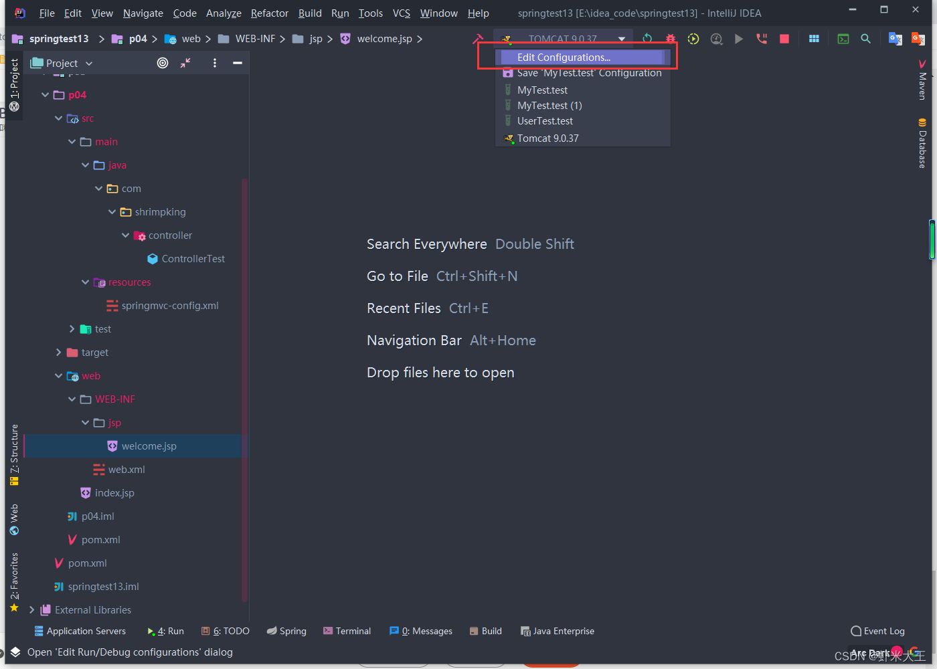Select web.xml in the project tree
Image resolution: width=937 pixels, height=669 pixels.
[x=119, y=470]
